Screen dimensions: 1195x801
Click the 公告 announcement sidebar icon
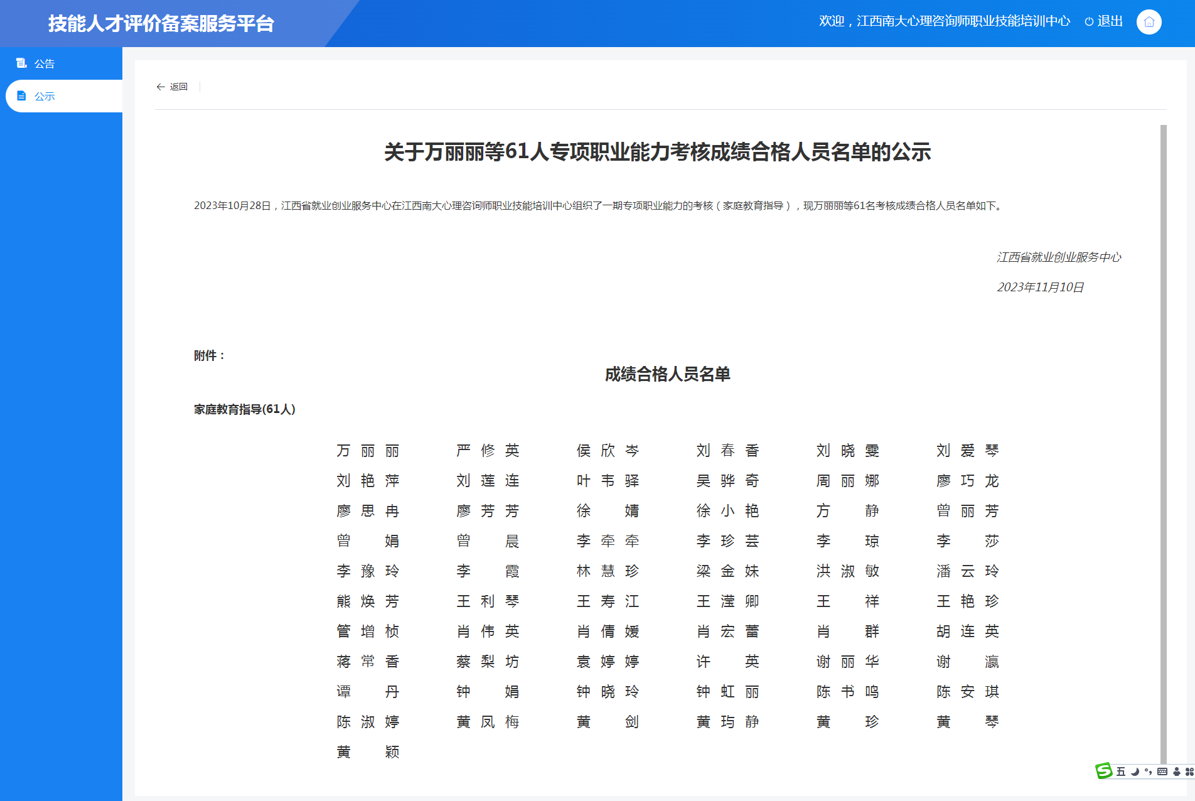21,63
